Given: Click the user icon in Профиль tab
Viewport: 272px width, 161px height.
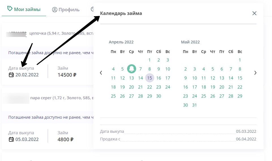Looking at the screenshot, I should point(55,10).
